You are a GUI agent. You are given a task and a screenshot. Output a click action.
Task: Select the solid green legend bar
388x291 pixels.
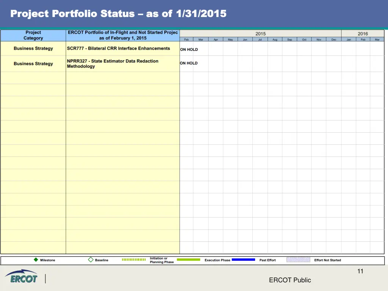tap(189, 260)
